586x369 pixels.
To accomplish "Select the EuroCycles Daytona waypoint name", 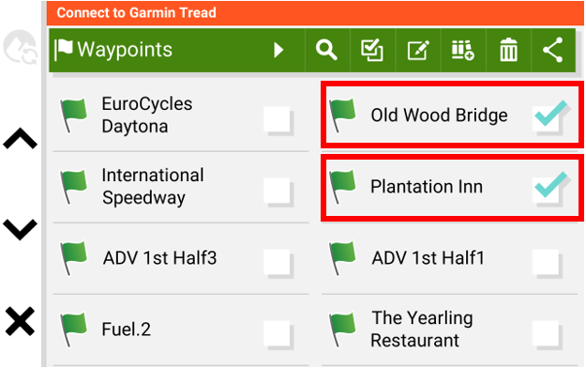I will [x=147, y=115].
